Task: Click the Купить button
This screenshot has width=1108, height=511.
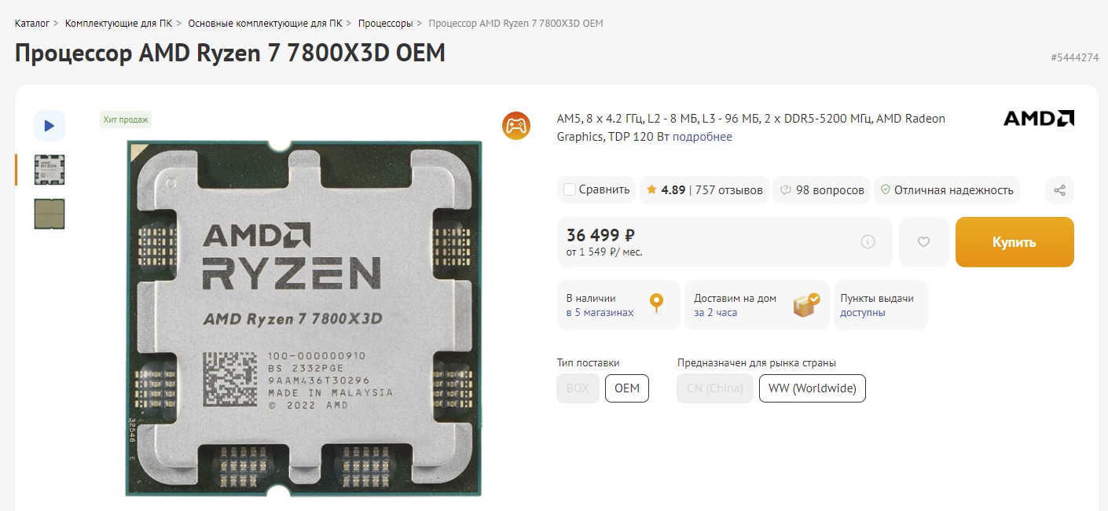Action: [1014, 242]
